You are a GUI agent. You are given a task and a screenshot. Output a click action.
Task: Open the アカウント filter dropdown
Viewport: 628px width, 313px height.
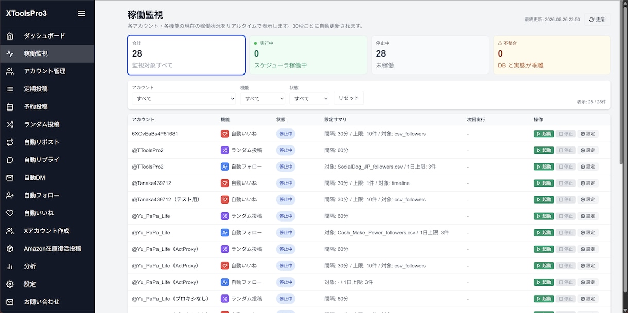(184, 98)
